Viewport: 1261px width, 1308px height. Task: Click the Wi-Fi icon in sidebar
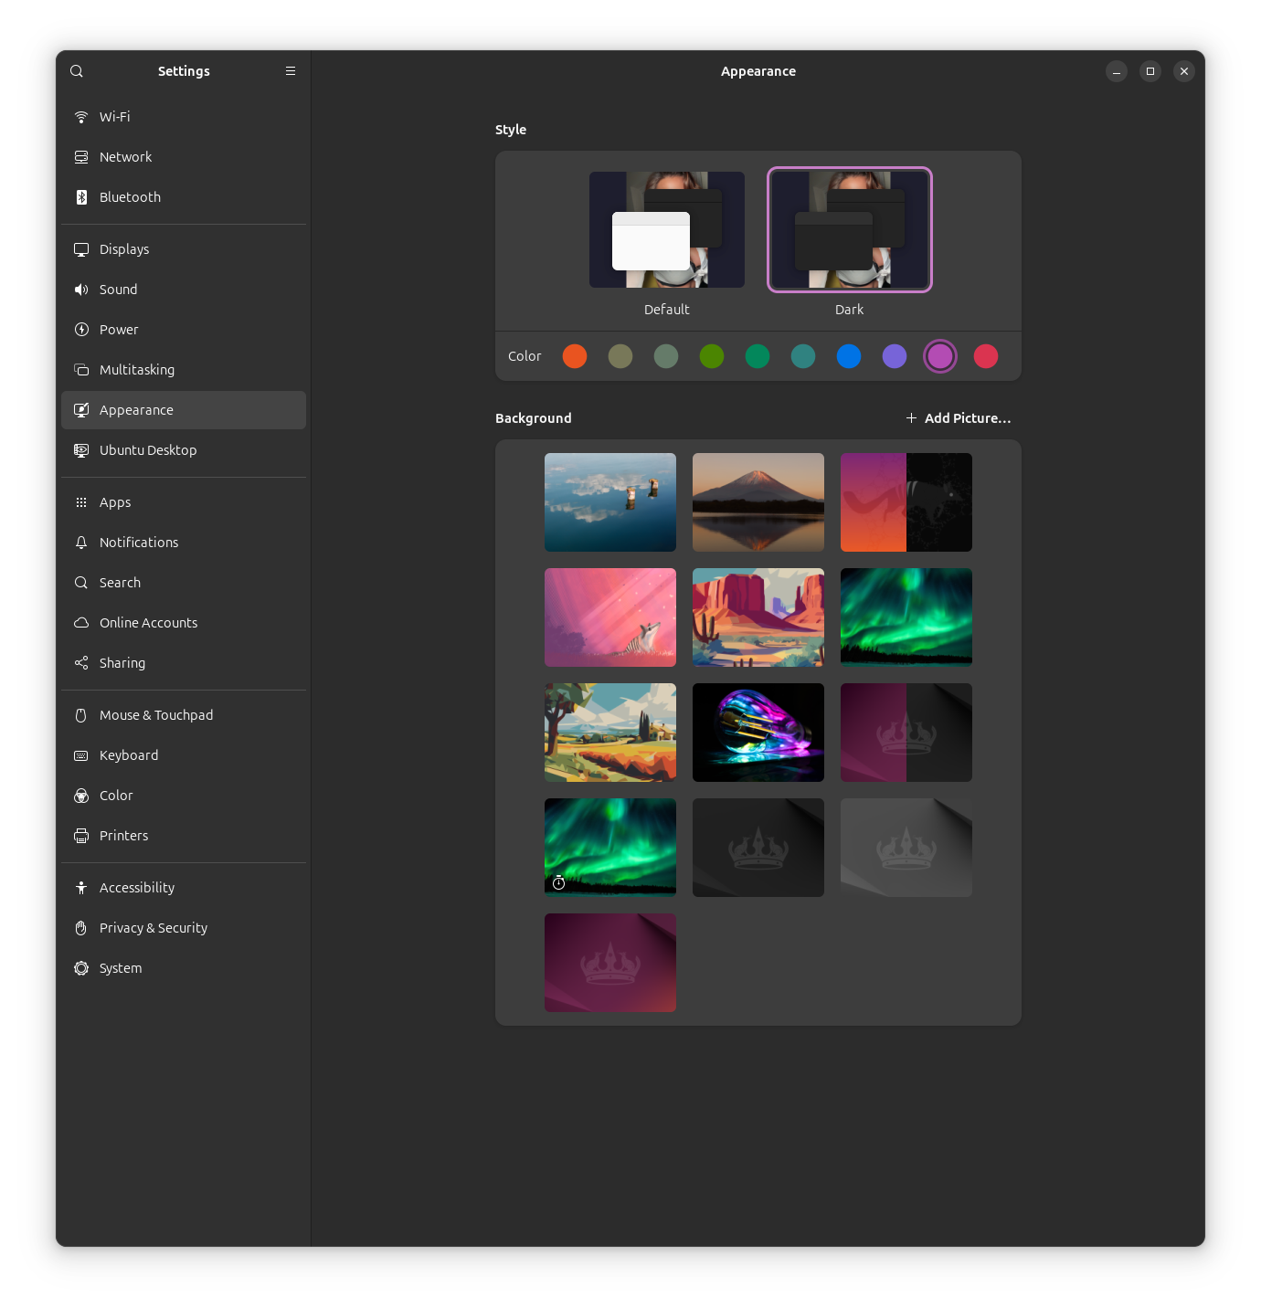tap(81, 117)
